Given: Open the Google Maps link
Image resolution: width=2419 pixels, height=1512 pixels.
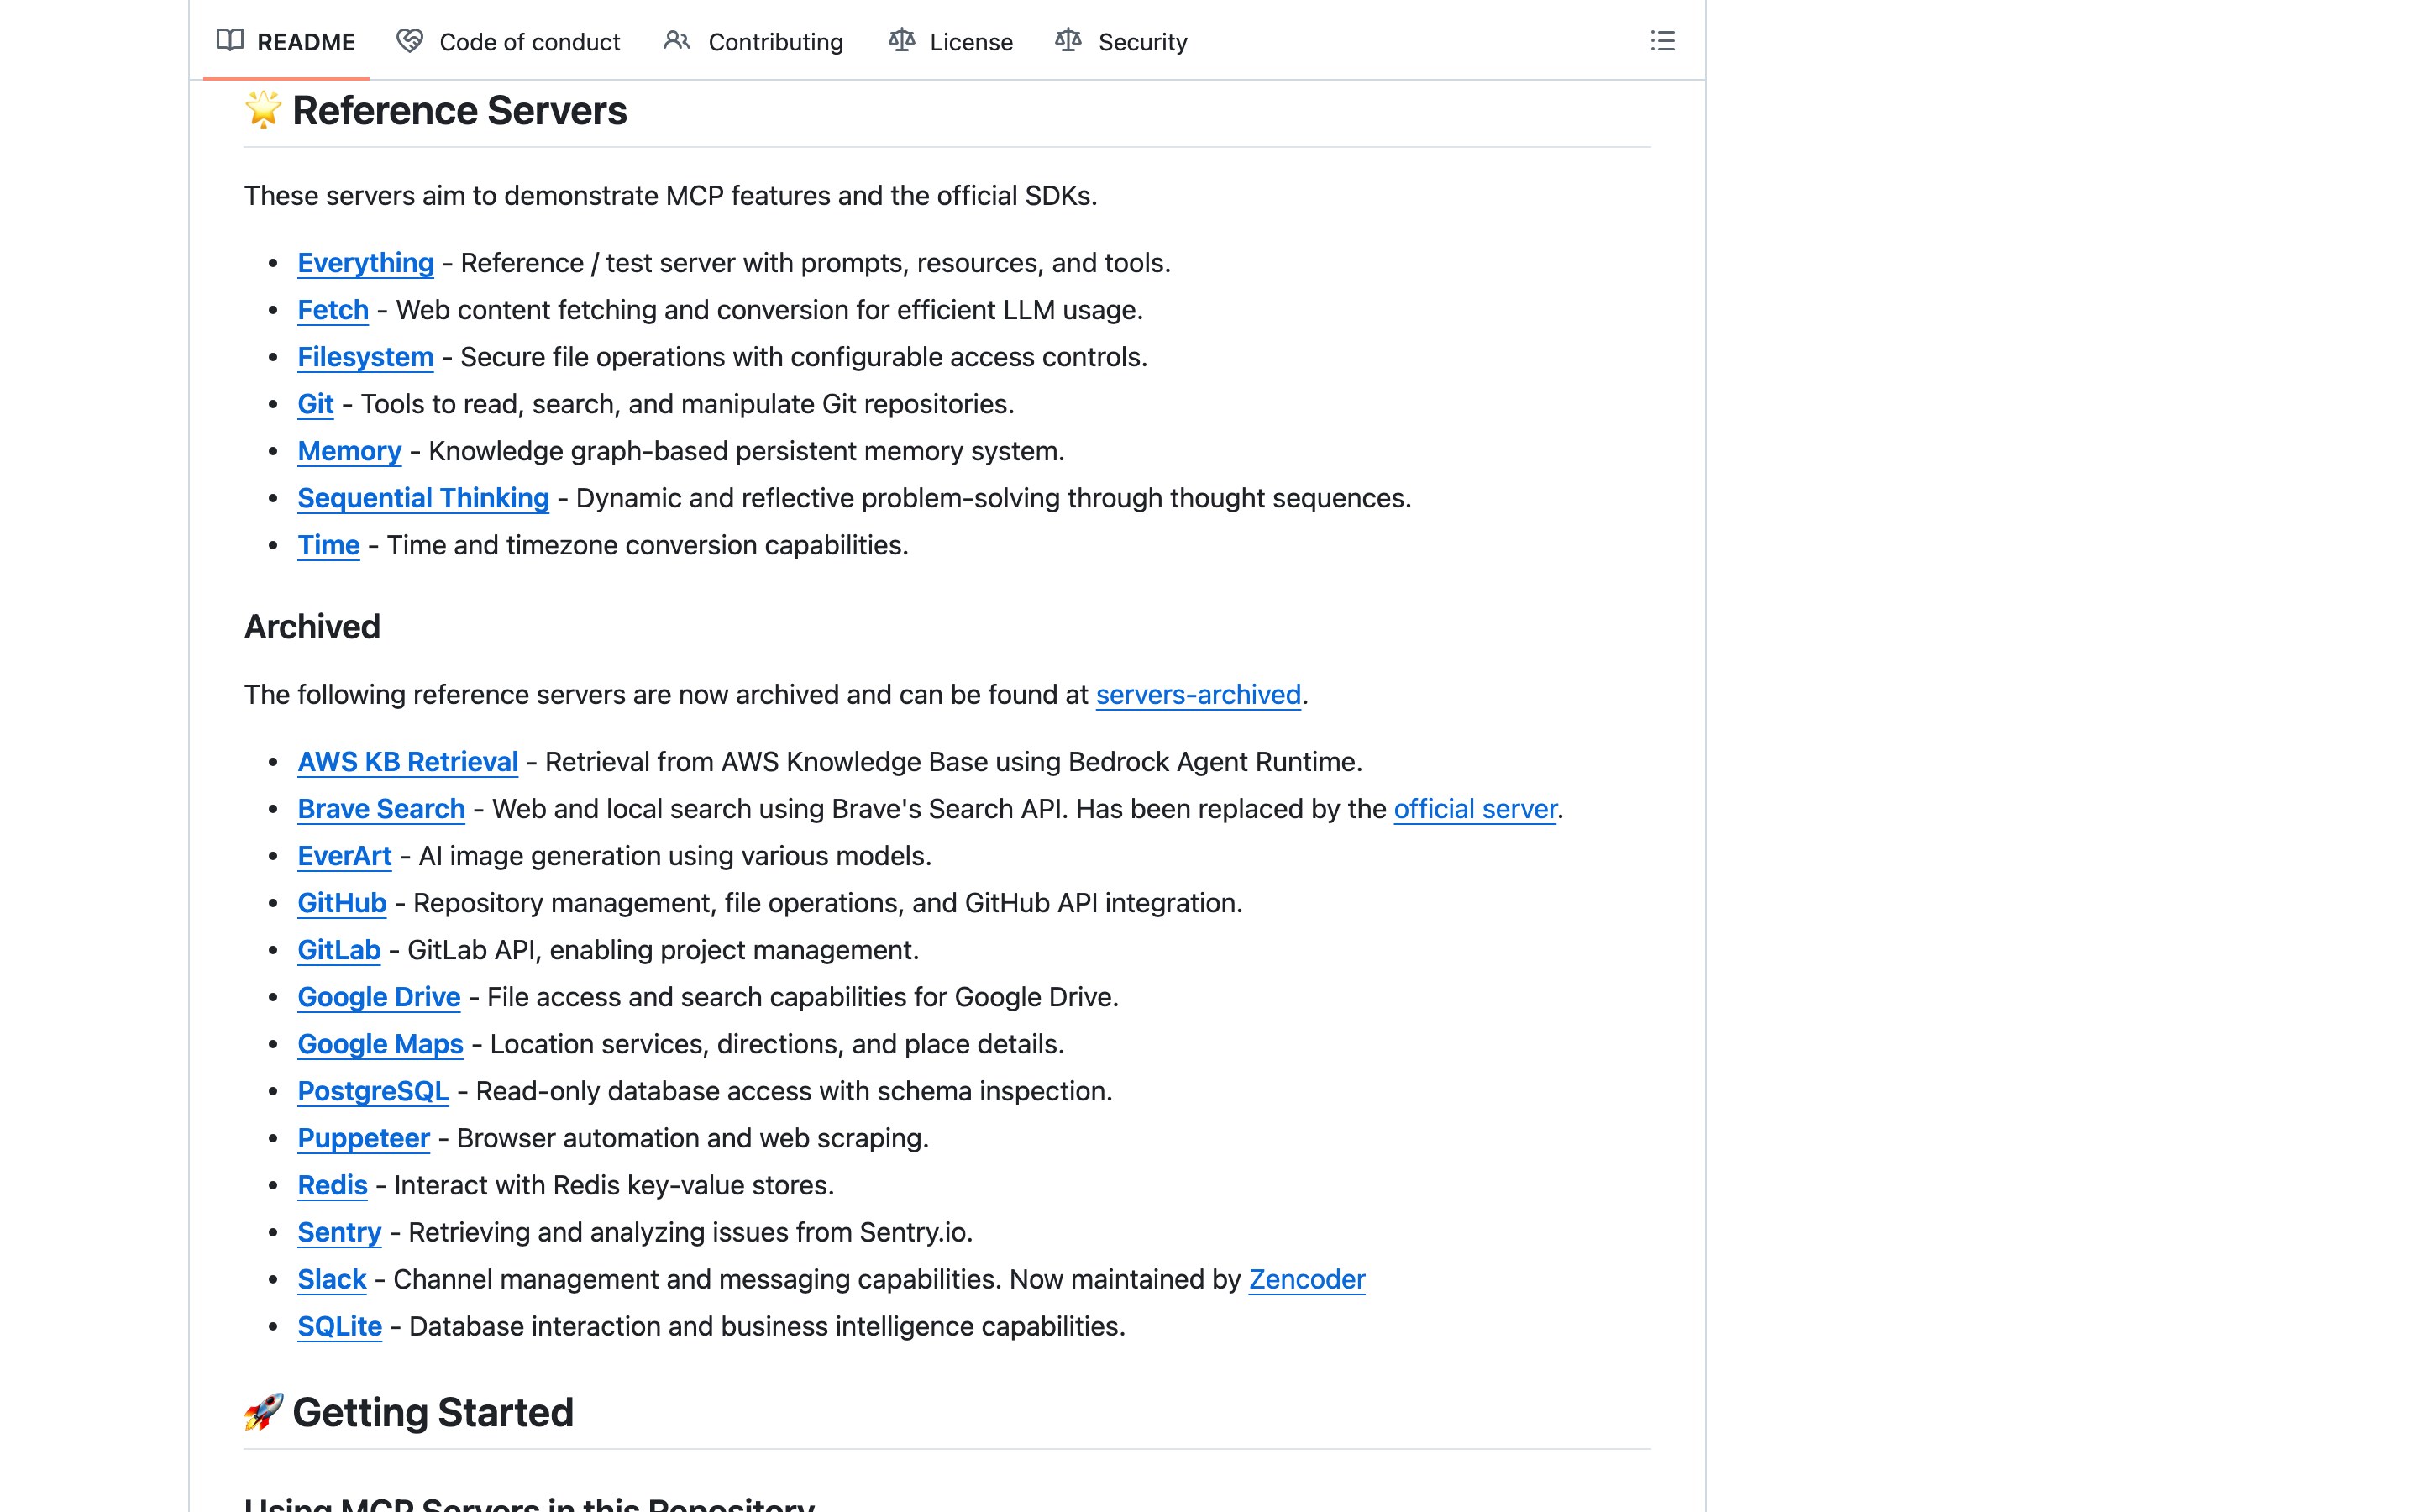Looking at the screenshot, I should [380, 1044].
